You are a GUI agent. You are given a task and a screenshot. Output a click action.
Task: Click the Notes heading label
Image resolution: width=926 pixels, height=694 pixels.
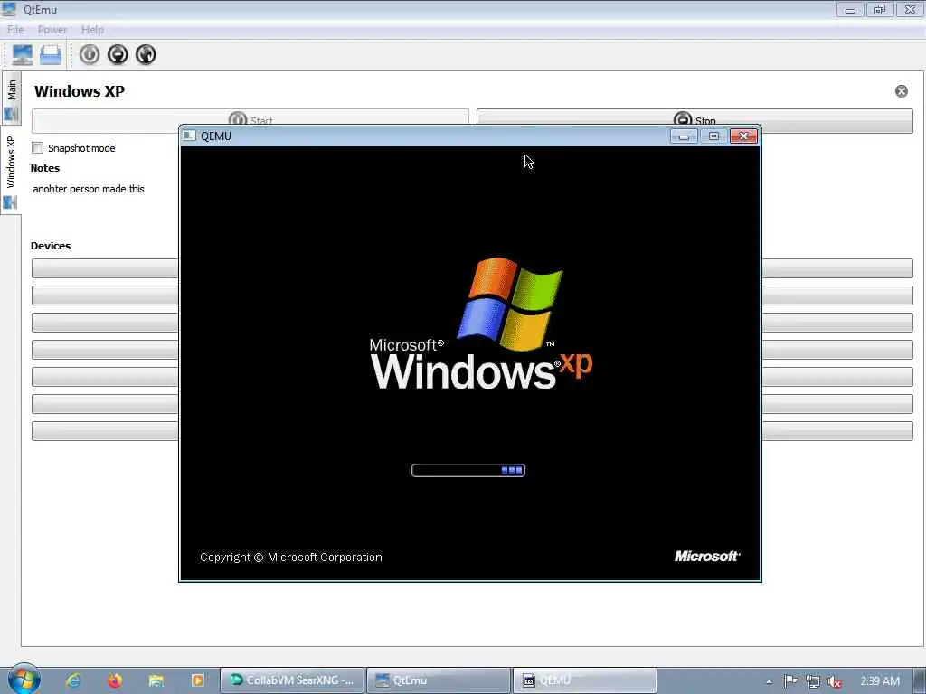click(x=45, y=168)
